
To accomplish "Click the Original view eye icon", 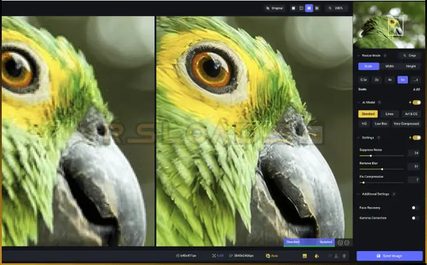I will pos(268,8).
